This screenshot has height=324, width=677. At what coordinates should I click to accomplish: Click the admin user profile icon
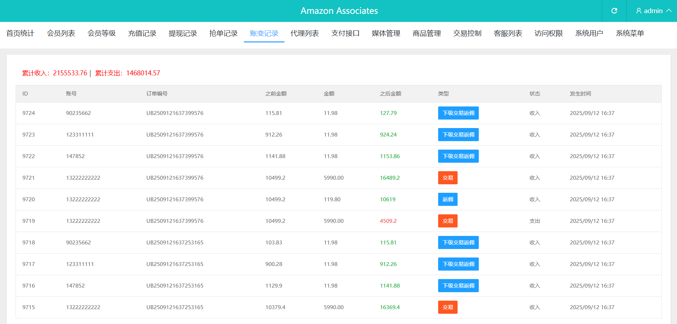[638, 11]
